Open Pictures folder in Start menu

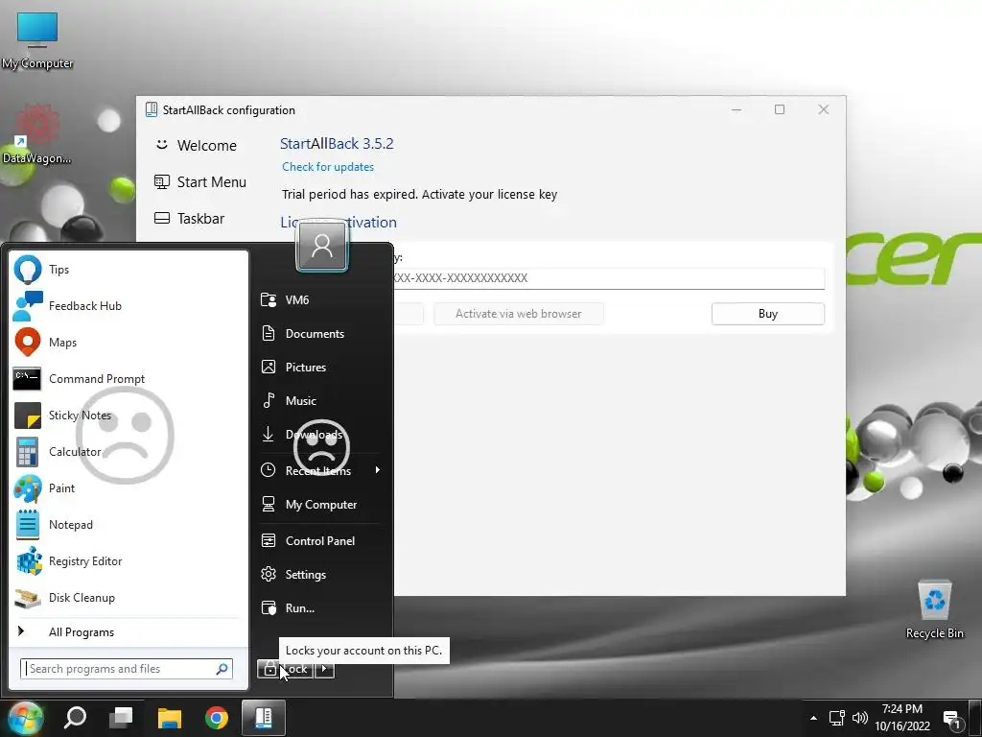320,368
